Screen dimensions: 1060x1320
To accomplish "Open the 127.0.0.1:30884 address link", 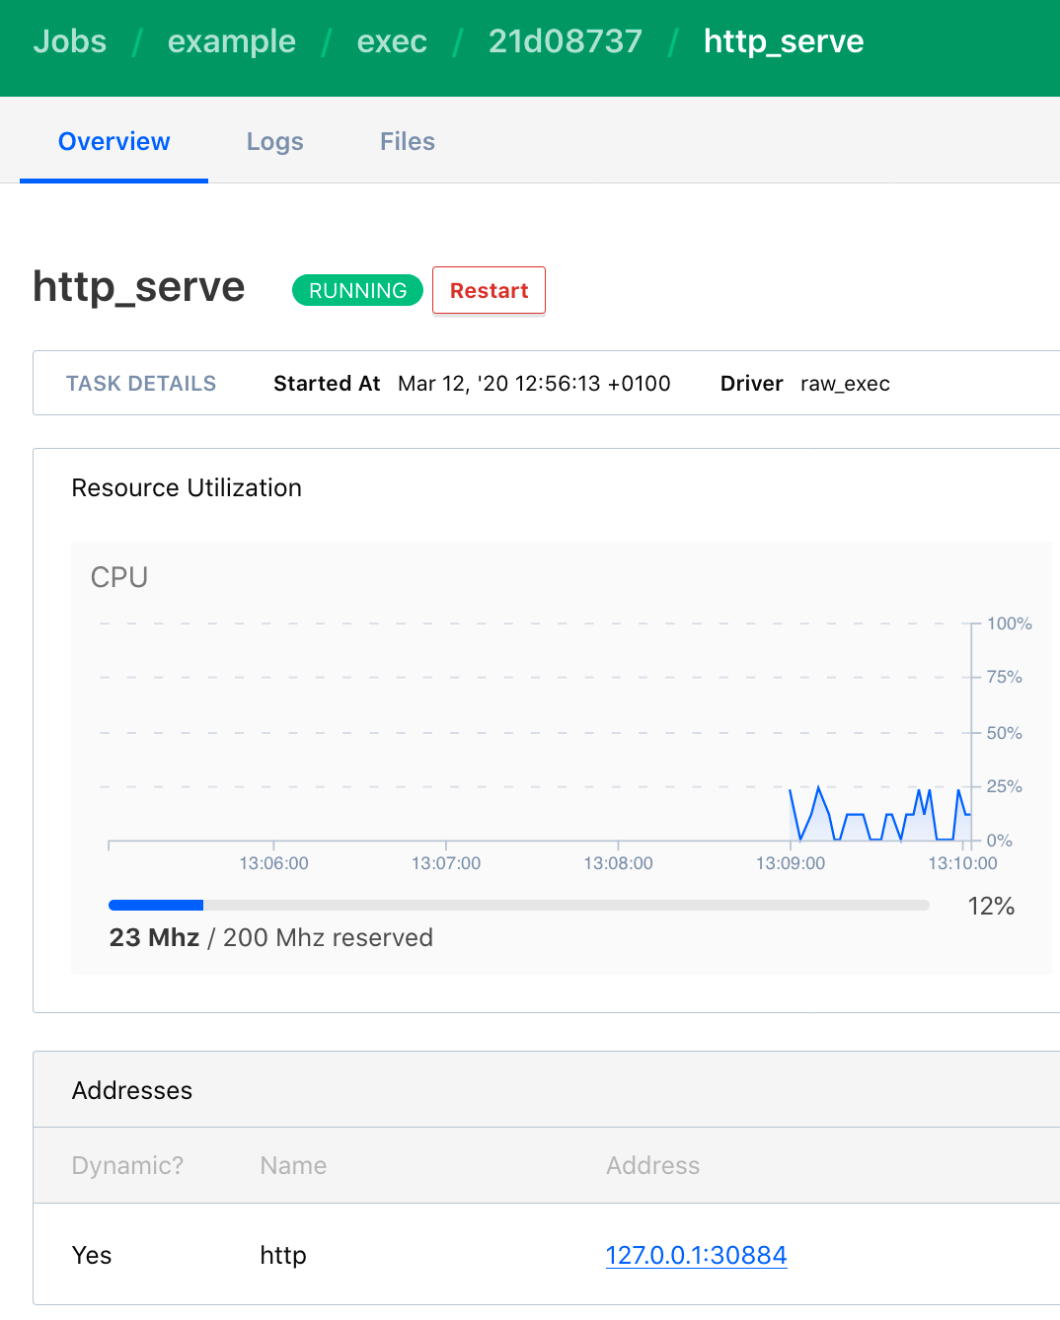I will pos(696,1255).
